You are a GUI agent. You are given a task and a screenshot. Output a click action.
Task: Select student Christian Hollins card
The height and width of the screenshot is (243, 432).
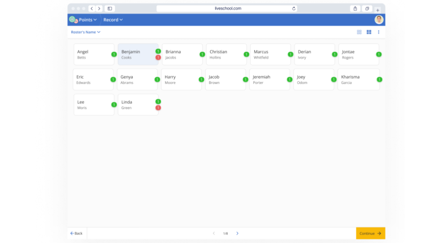pos(226,54)
